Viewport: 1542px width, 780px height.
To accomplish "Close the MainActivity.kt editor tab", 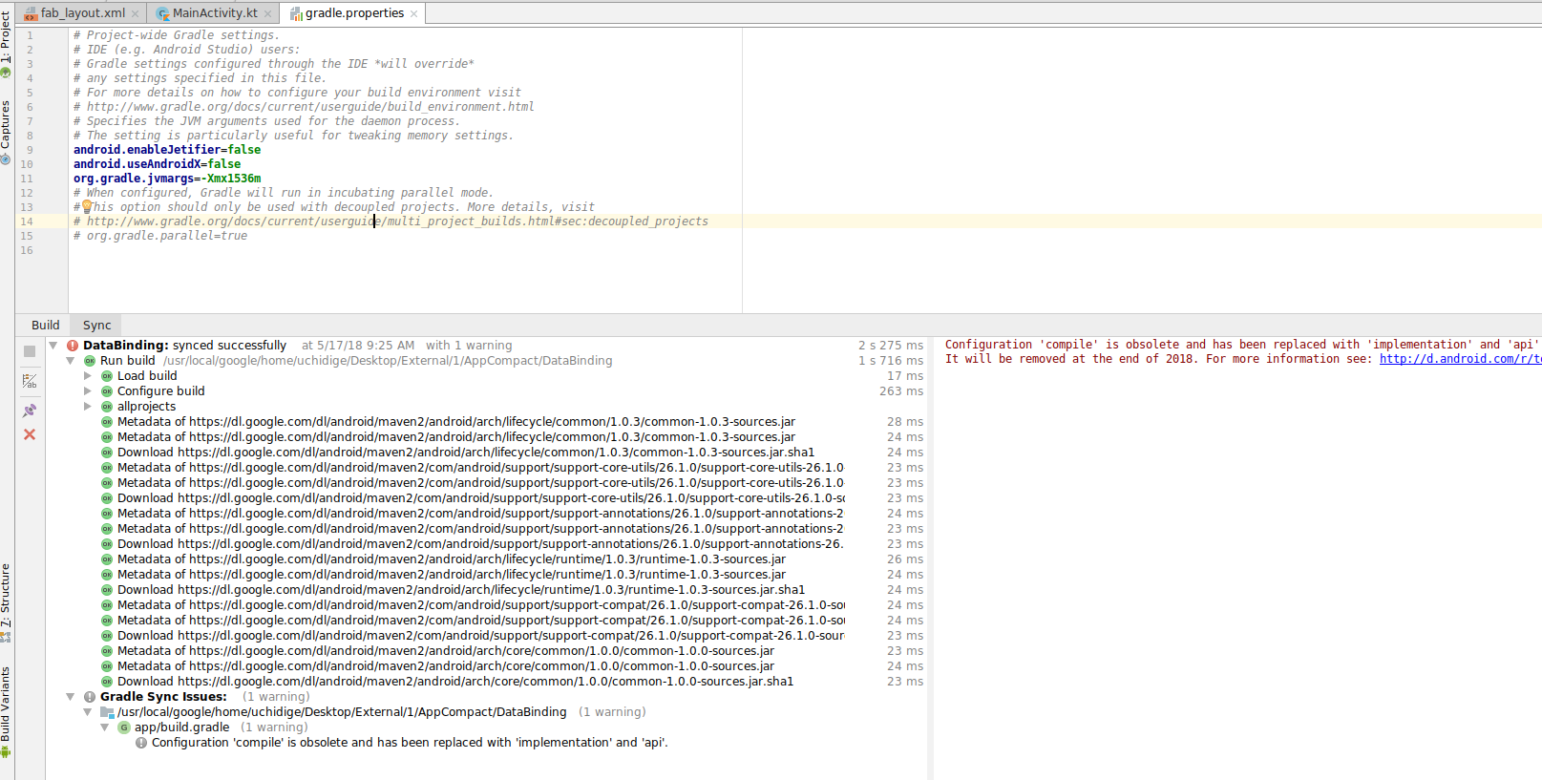I will tap(267, 13).
